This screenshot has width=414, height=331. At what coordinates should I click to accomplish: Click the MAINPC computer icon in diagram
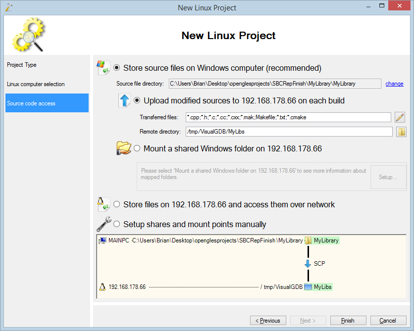pos(103,240)
